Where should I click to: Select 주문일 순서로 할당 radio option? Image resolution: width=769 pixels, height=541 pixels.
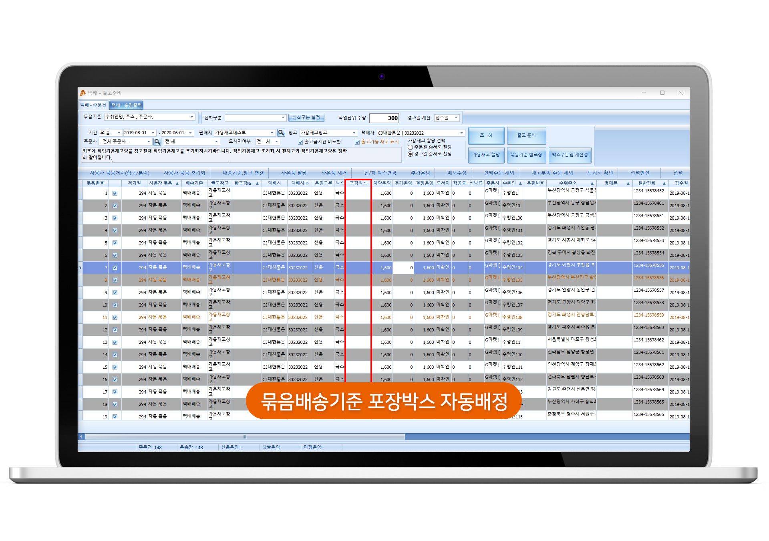click(x=410, y=147)
